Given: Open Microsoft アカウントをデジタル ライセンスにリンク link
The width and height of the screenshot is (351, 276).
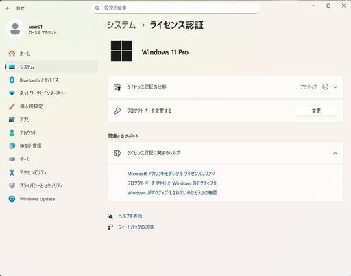Looking at the screenshot, I should (x=171, y=174).
